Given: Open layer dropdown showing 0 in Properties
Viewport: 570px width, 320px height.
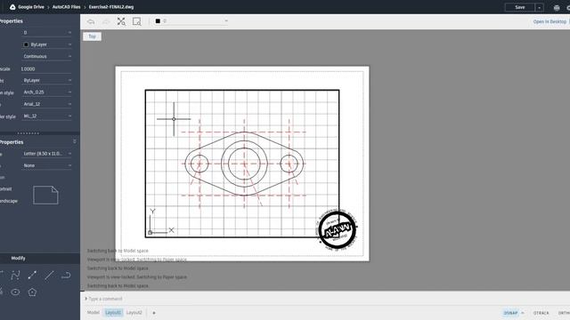Looking at the screenshot, I should pos(47,33).
